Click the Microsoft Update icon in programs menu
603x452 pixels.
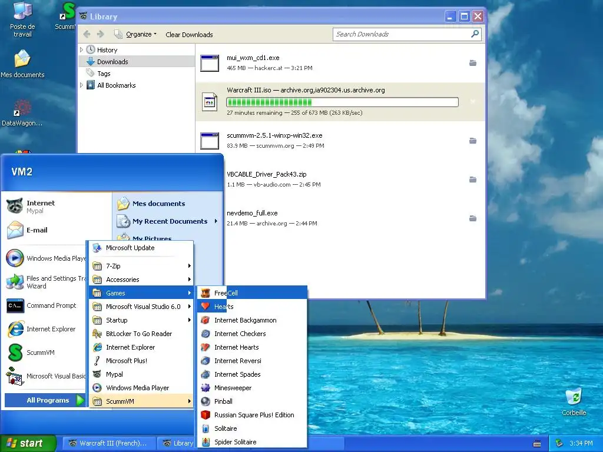pyautogui.click(x=97, y=248)
